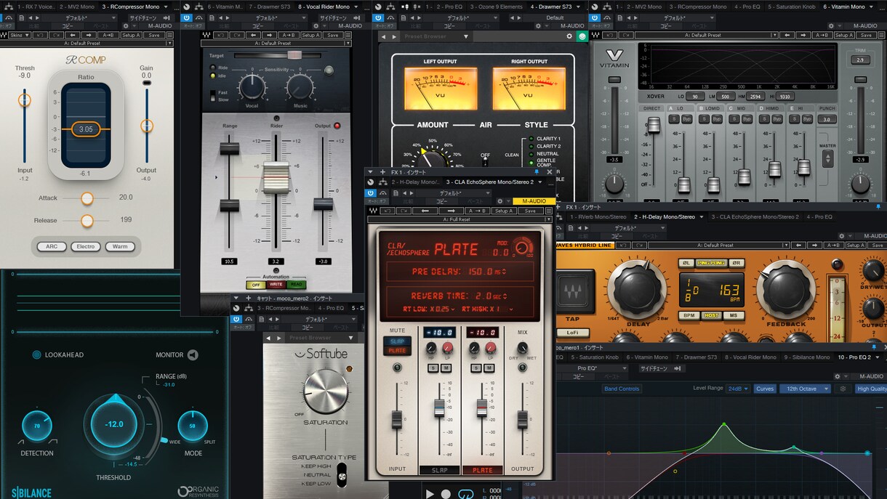Select the Warm character in RComp
The width and height of the screenshot is (887, 499).
(120, 246)
